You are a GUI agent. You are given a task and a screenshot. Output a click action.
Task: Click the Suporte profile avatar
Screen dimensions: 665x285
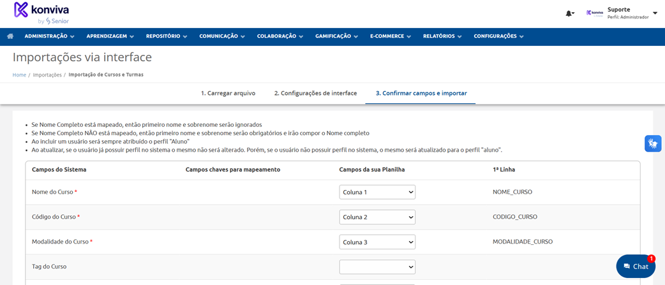[x=595, y=13]
